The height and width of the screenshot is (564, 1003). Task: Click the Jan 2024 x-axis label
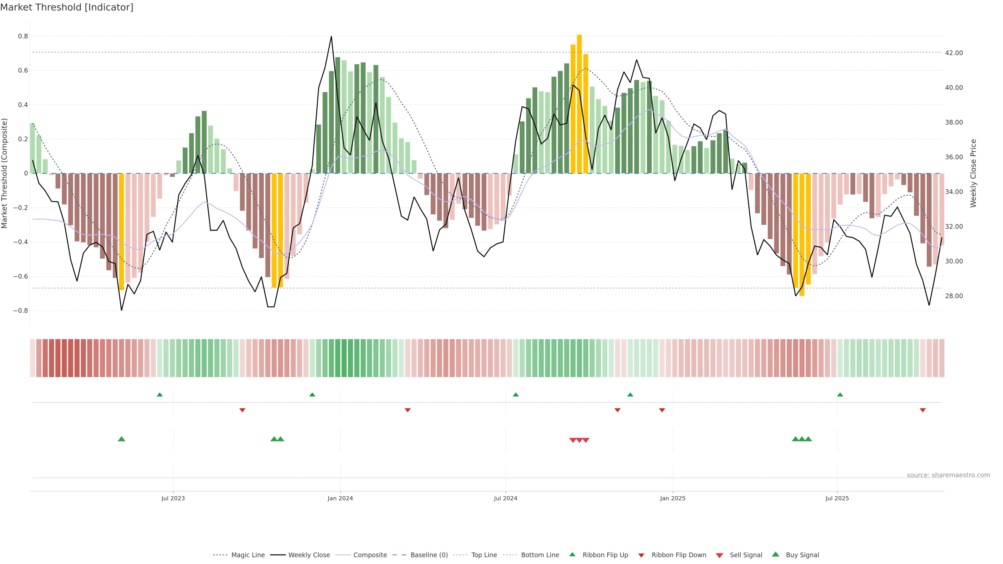(x=340, y=498)
